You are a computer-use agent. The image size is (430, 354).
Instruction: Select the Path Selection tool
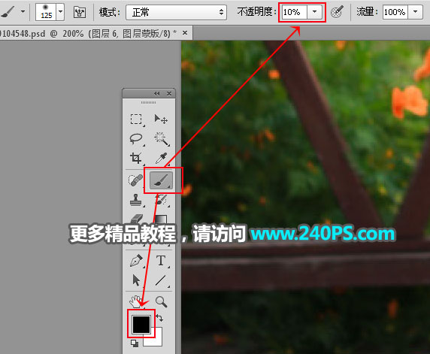point(136,280)
